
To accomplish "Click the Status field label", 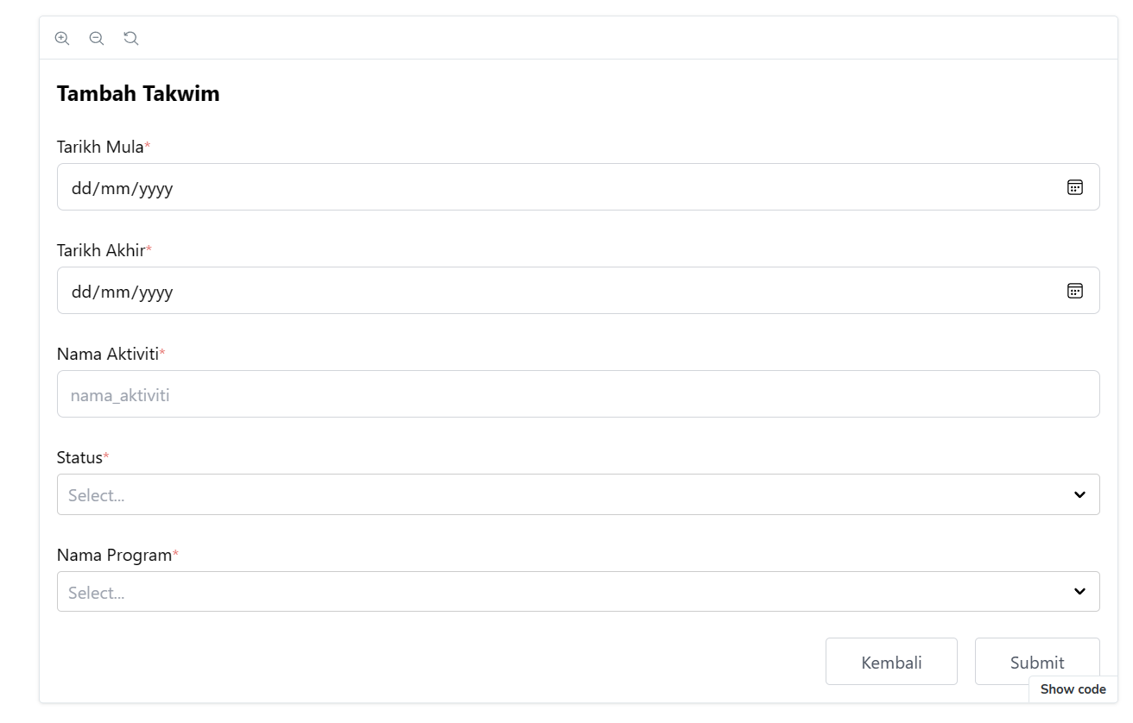I will (79, 457).
